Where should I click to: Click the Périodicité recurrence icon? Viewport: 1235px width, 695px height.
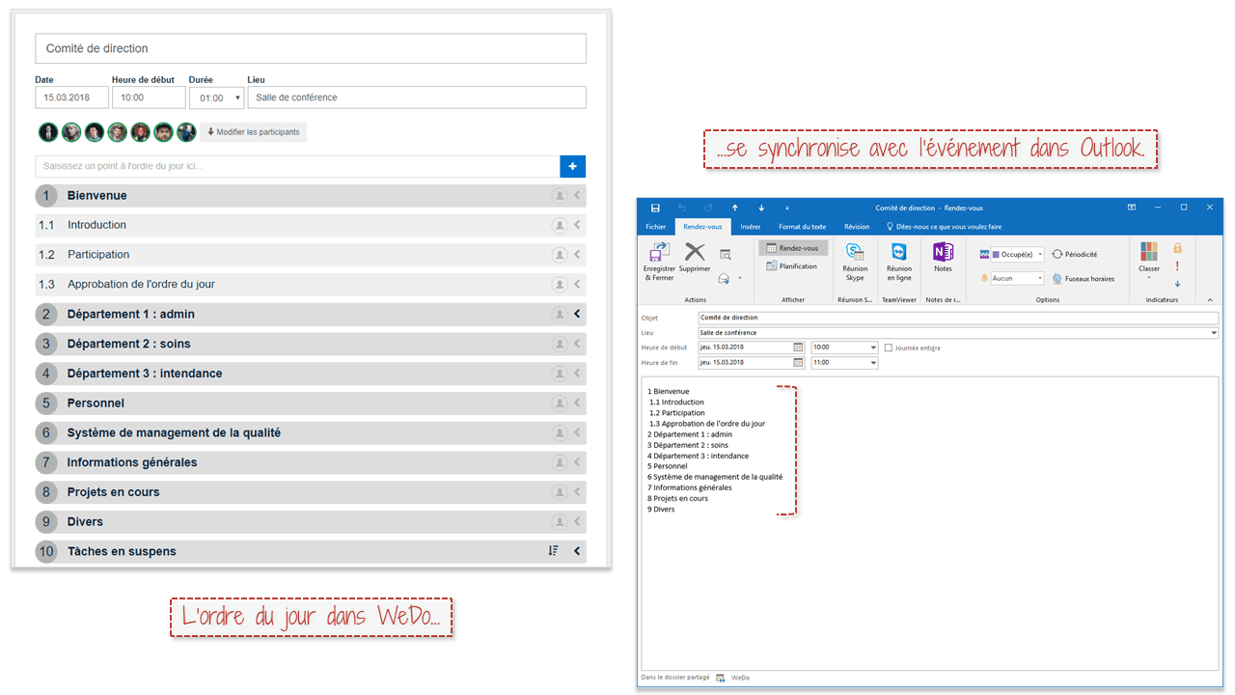point(1057,254)
